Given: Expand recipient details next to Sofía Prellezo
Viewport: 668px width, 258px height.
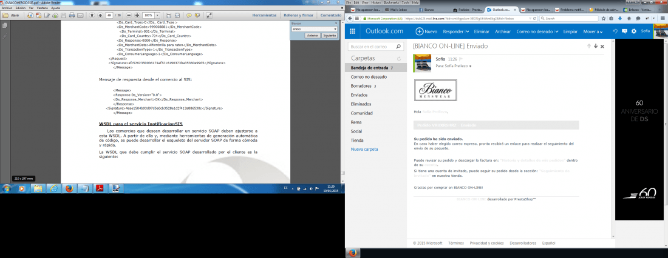Looking at the screenshot, I should click(x=470, y=66).
